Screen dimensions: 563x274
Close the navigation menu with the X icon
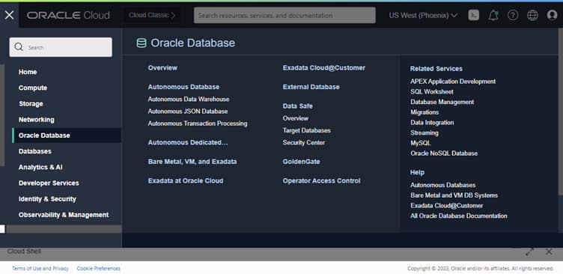point(9,15)
